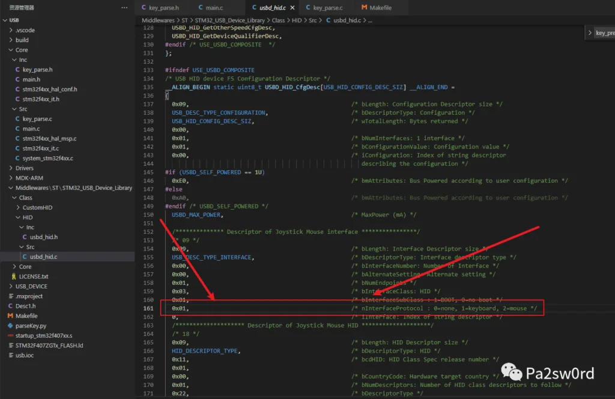Click Middlewares breadcrumb segment

tap(158, 20)
